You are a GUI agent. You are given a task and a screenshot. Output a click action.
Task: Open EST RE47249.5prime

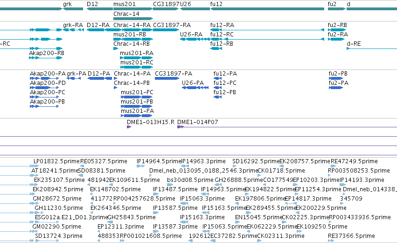(x=354, y=161)
